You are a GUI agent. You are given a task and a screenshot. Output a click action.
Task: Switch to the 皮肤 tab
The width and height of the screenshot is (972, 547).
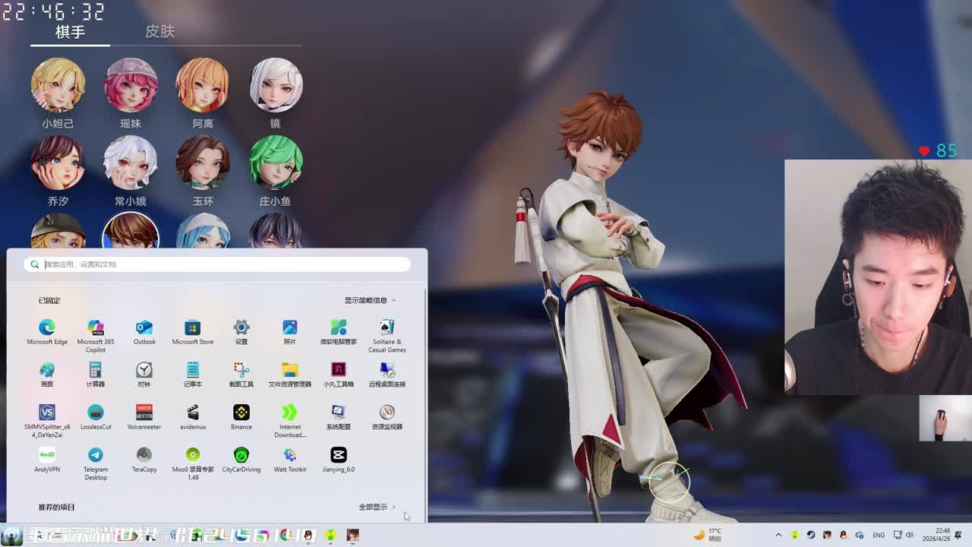(x=159, y=32)
